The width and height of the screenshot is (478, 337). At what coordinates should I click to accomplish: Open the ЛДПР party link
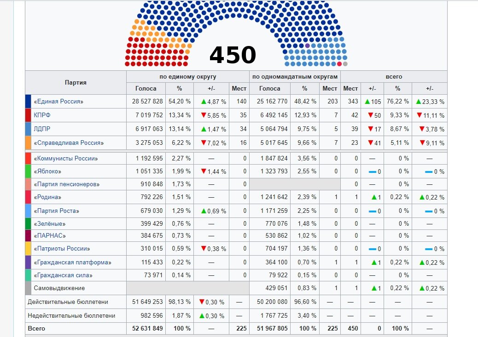point(42,129)
